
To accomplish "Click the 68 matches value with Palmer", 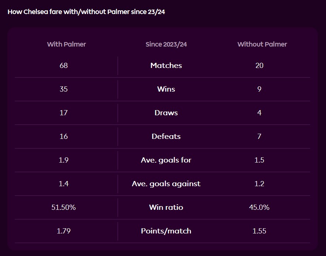I will [x=63, y=65].
